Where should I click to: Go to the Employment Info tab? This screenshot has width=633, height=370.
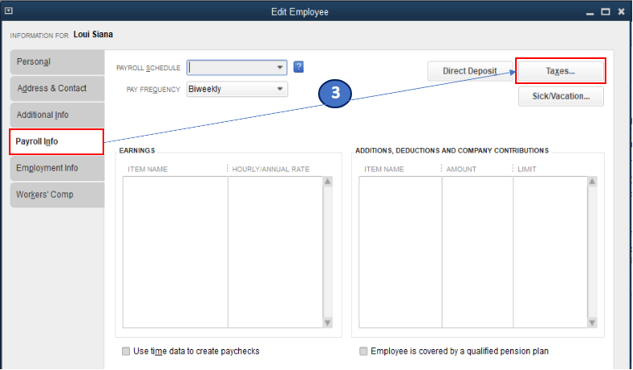57,168
